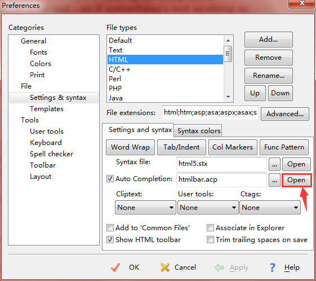316x281 pixels.
Task: Select the File category
Action: 26,86
